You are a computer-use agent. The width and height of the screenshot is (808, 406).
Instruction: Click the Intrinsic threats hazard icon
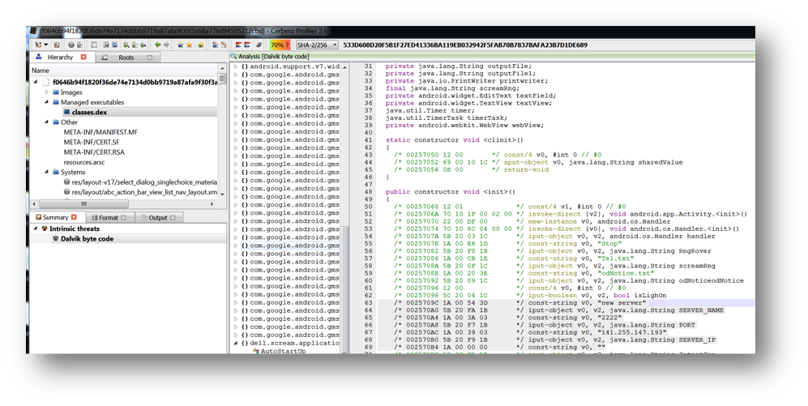[x=45, y=229]
